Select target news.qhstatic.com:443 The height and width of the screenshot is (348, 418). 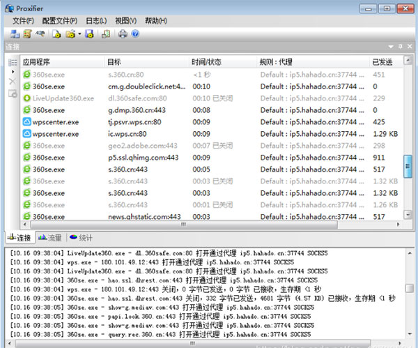click(144, 216)
